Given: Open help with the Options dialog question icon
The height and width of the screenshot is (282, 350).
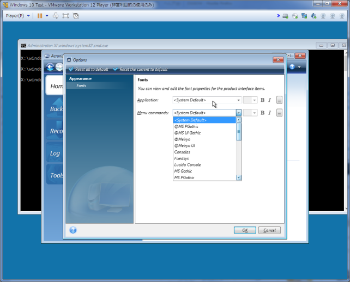Looking at the screenshot, I should 73,230.
